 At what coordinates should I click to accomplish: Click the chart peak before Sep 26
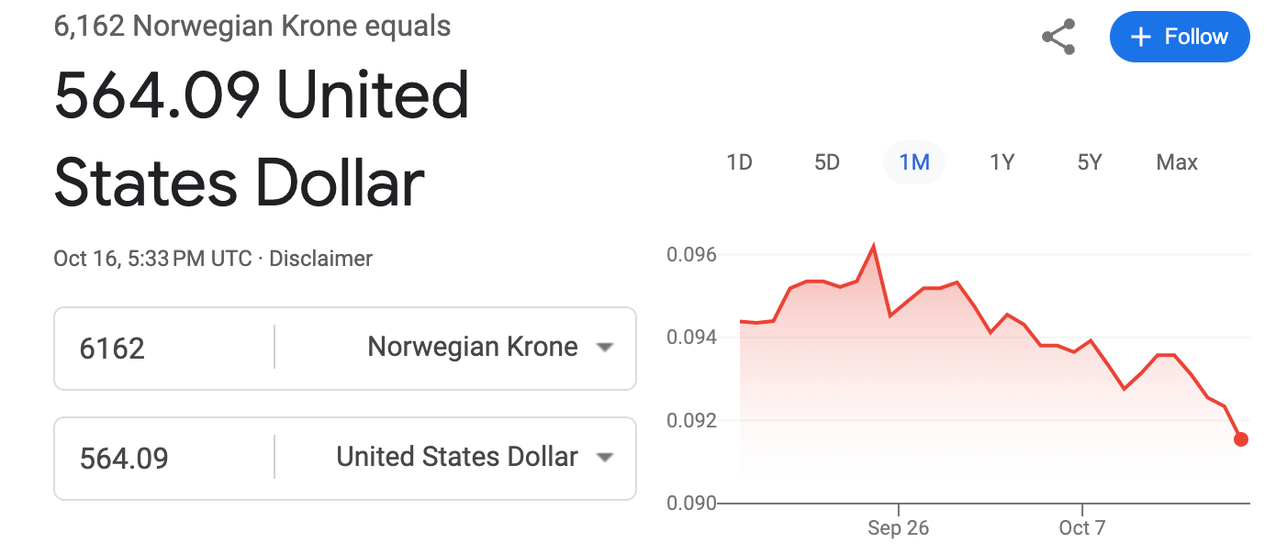[x=873, y=246]
